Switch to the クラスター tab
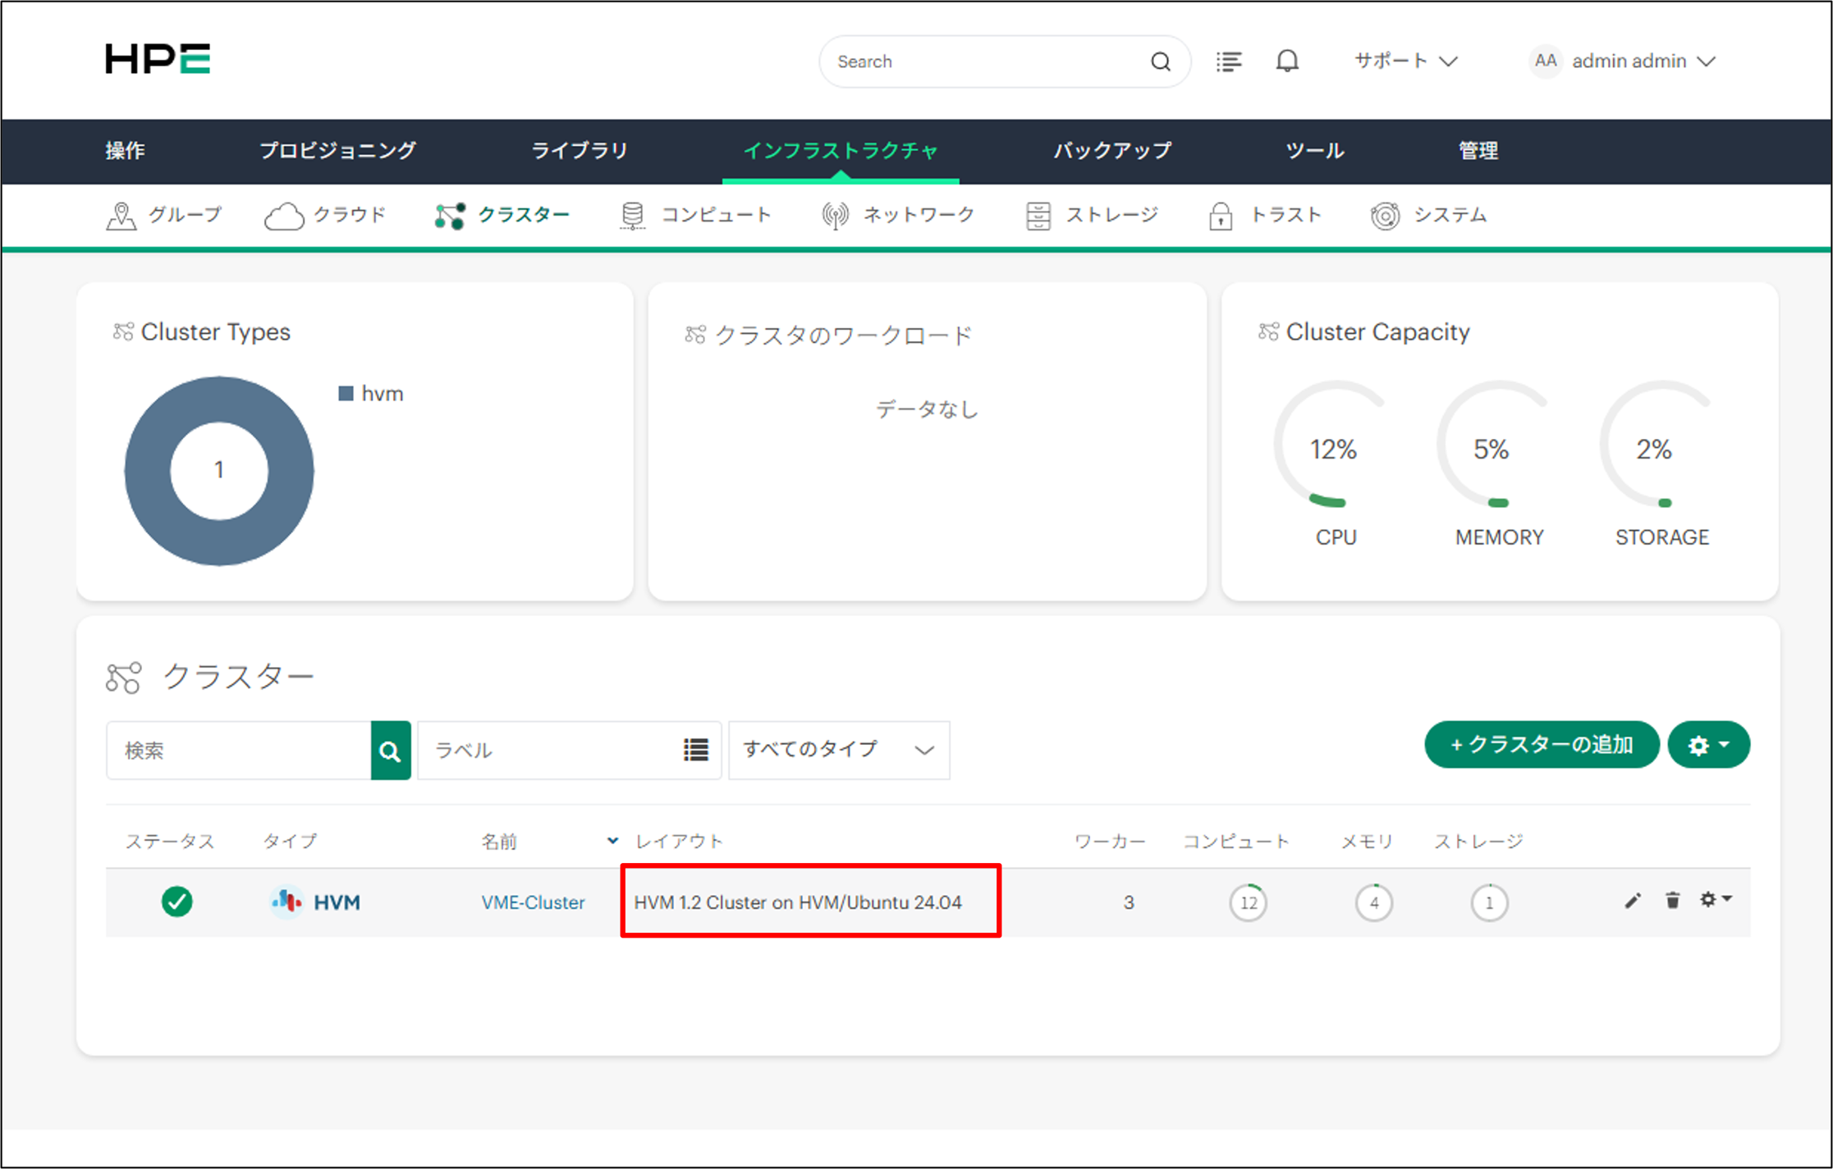Image resolution: width=1833 pixels, height=1169 pixels. 502,216
